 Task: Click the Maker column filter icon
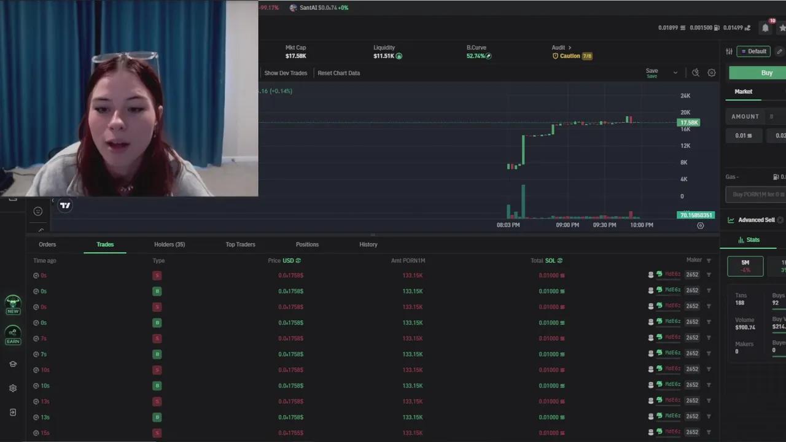(709, 260)
